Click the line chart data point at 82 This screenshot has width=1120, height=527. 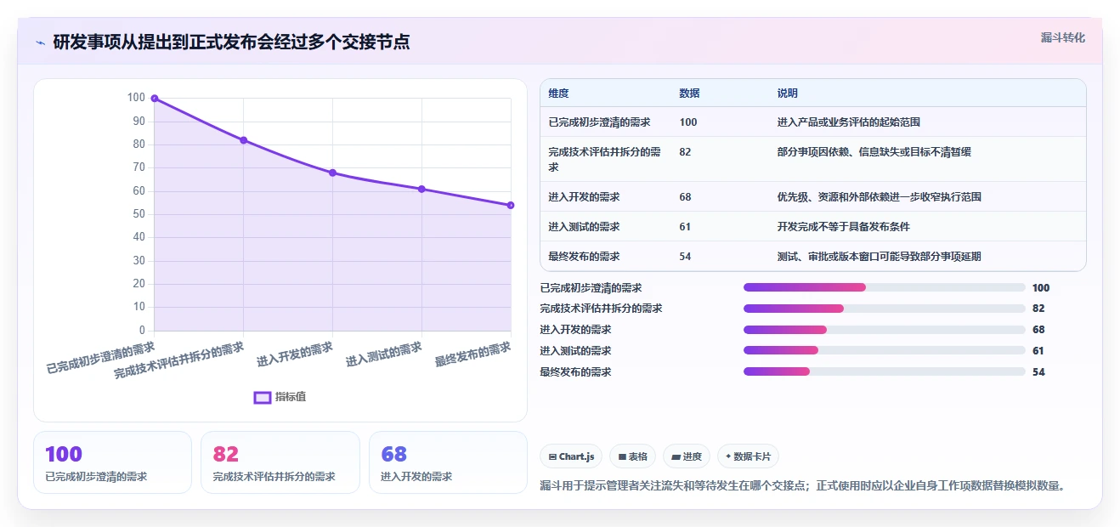point(244,140)
